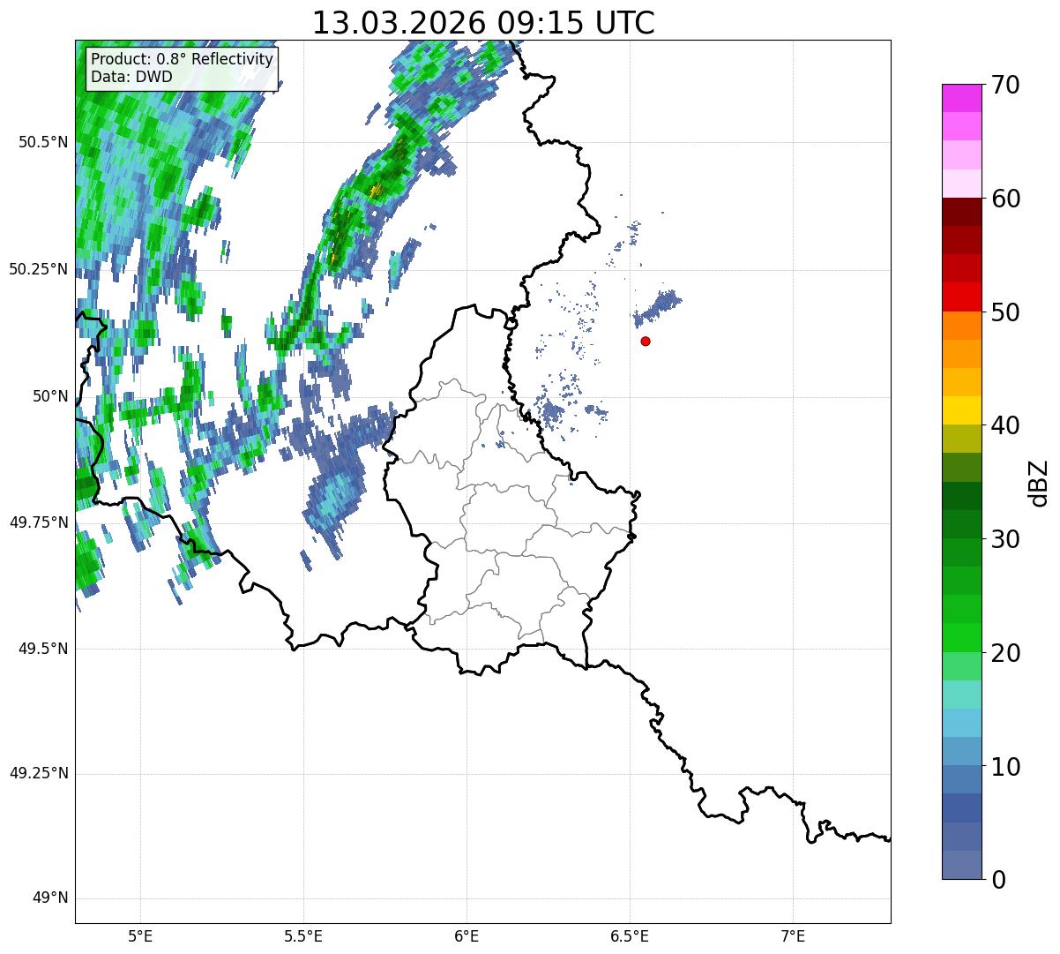Click the bright red colorbar swatch above 50
This screenshot has height=954, width=1060.
962,297
